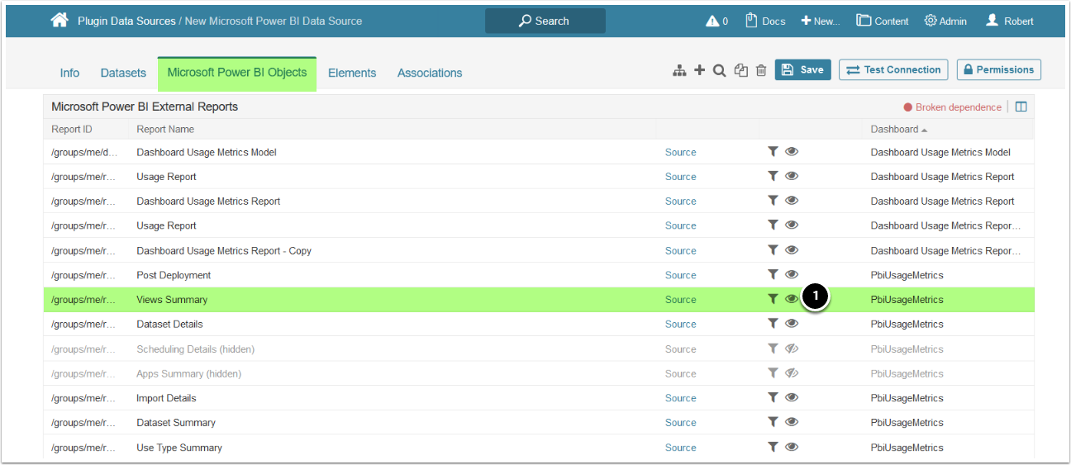Open Source link for Views Summary
The width and height of the screenshot is (1071, 465).
681,300
